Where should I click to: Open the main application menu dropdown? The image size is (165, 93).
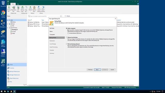pyautogui.click(x=9, y=4)
